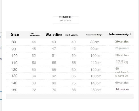The width and height of the screenshot is (139, 111).
Task: Click the 25 pounds weight cell
Action: click(122, 48)
